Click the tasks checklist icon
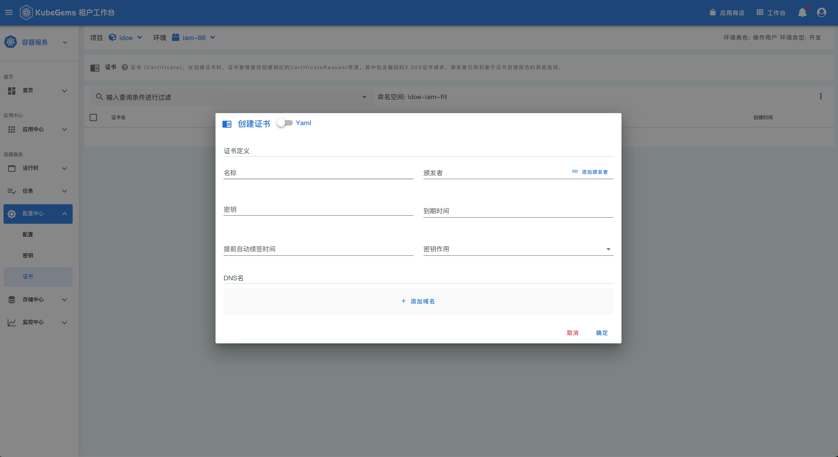 click(x=12, y=191)
